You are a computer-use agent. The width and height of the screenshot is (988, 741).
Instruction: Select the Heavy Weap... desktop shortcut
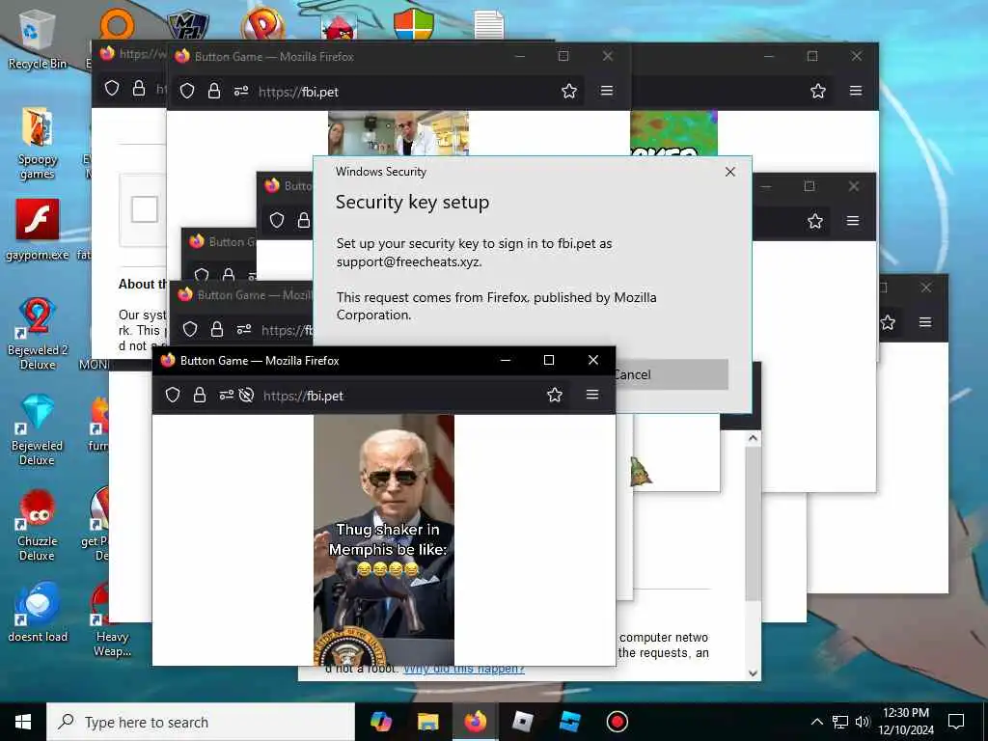pyautogui.click(x=112, y=619)
